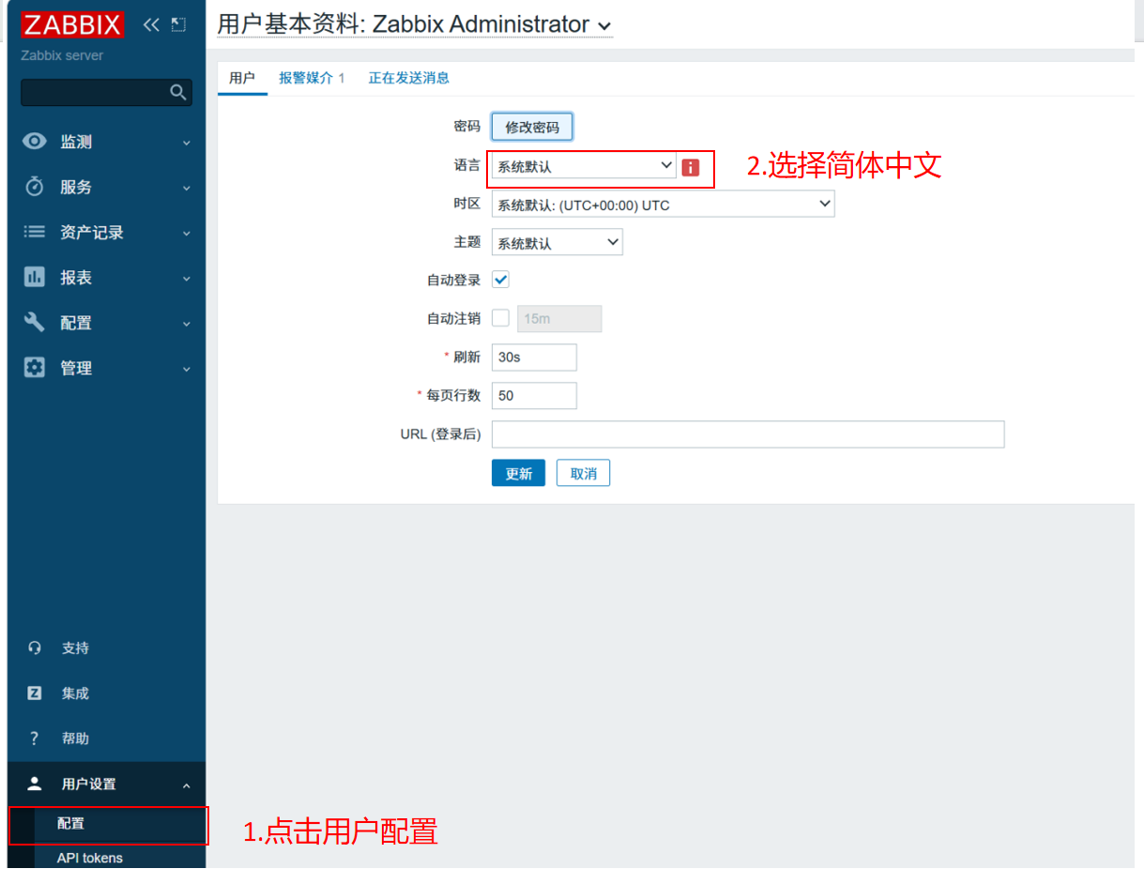Screen dimensions: 1144x884
Task: Collapse sidebar with double-arrow icon
Action: [x=151, y=25]
